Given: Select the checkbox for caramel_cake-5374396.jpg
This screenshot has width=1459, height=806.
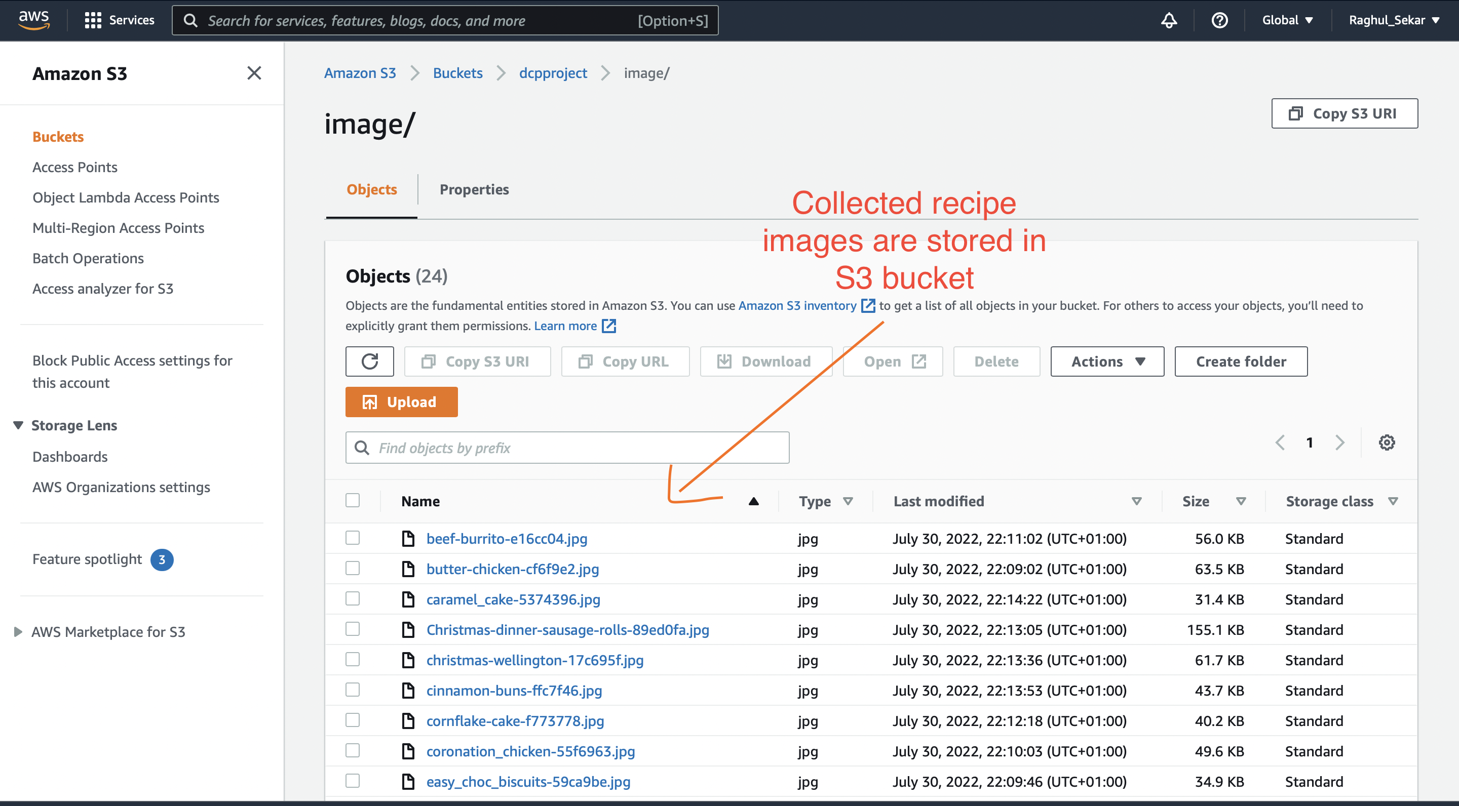Looking at the screenshot, I should 352,599.
